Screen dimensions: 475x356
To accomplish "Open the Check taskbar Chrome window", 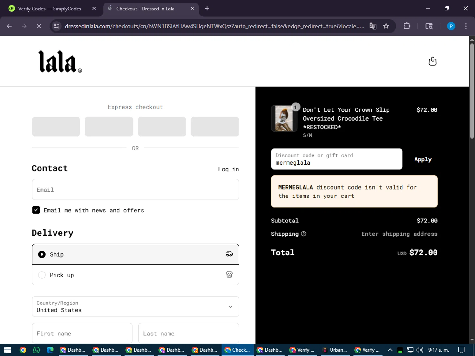I will (x=237, y=350).
